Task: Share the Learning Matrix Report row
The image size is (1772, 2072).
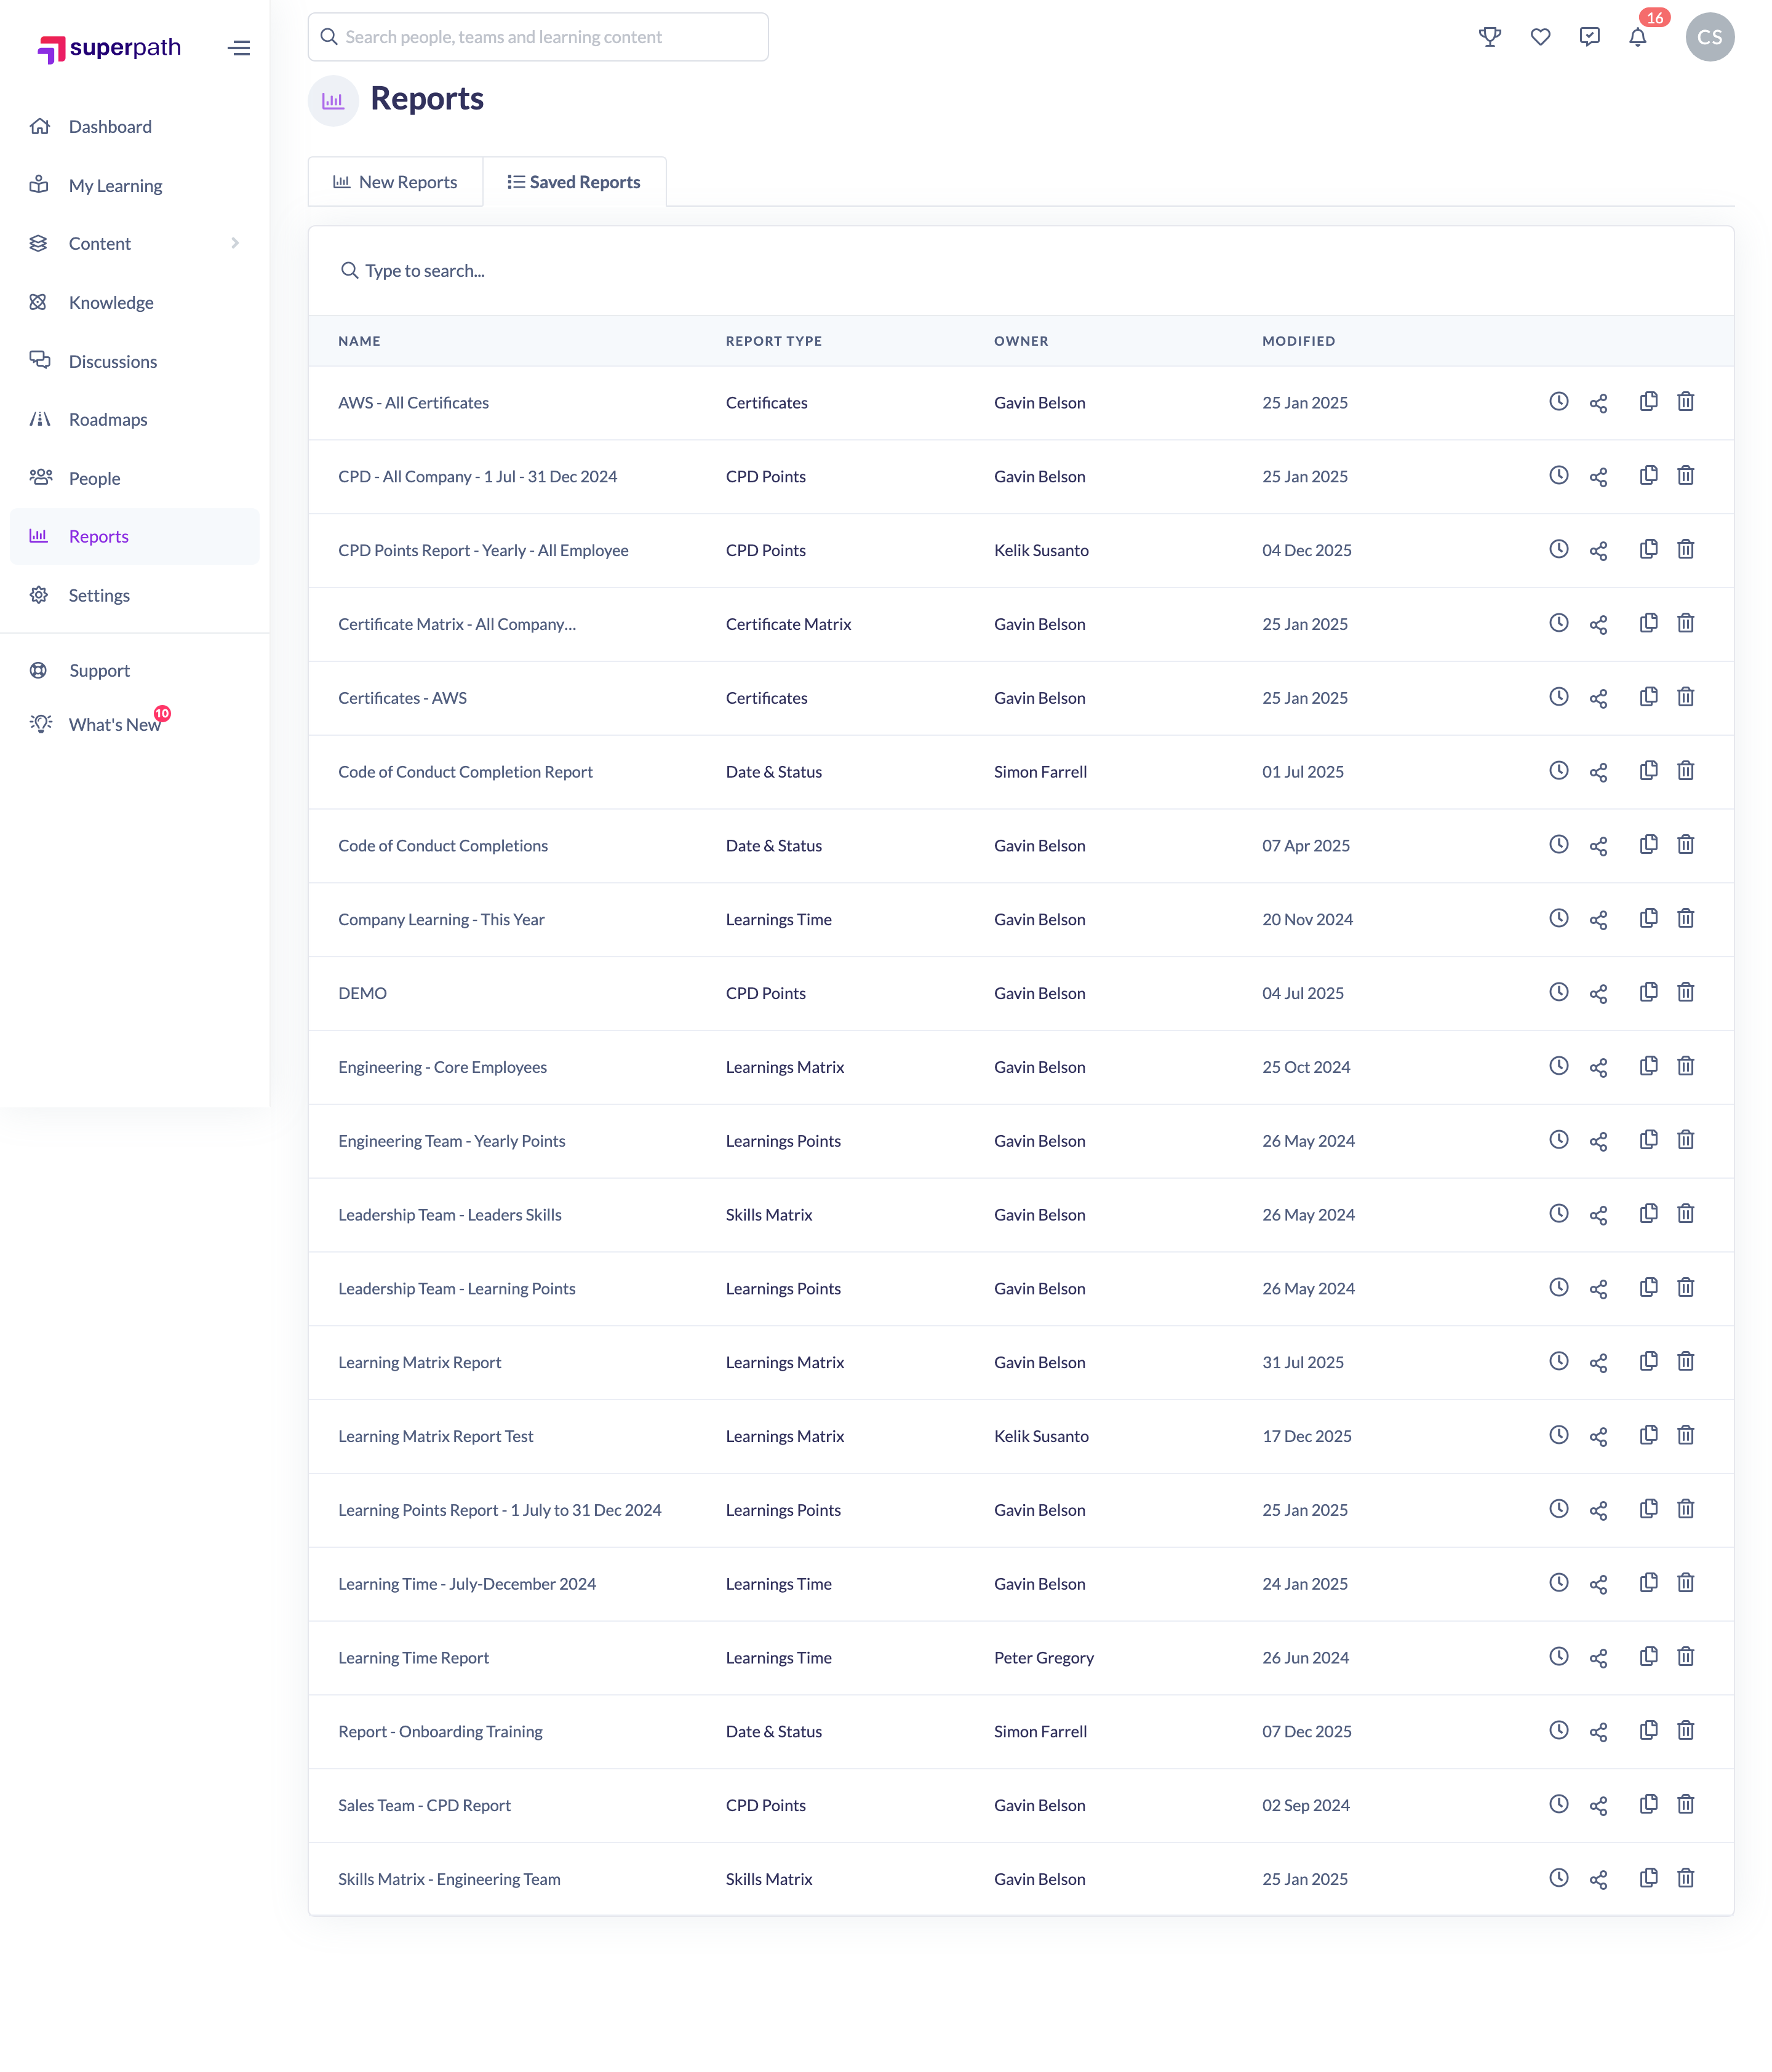Action: pyautogui.click(x=1598, y=1363)
